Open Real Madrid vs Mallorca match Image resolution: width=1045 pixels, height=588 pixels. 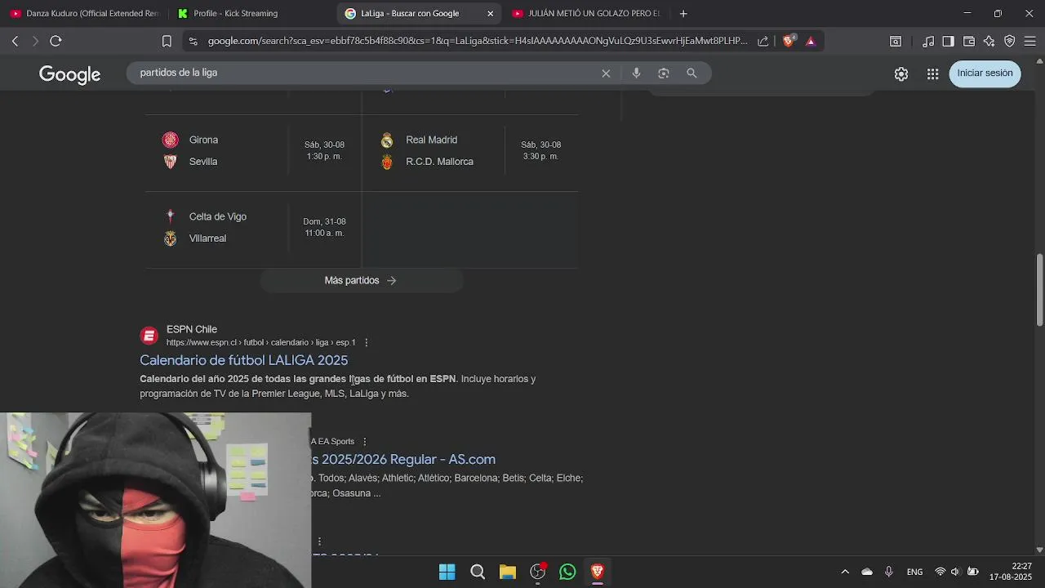471,150
